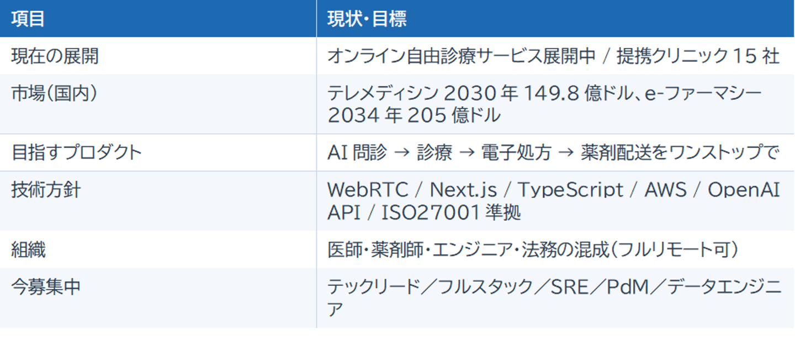Select the 薬剤配送をワンストップで text
795x351 pixels.
(680, 153)
